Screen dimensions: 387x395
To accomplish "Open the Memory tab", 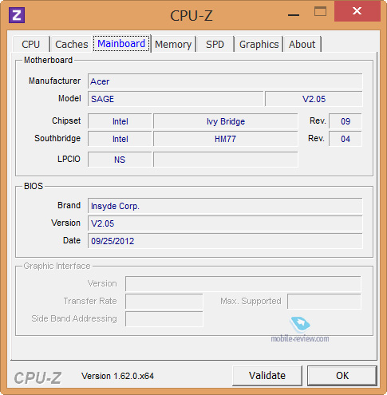I will pyautogui.click(x=173, y=44).
